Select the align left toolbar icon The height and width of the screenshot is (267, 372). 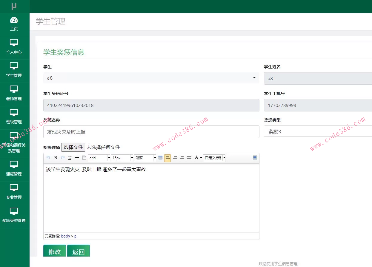click(167, 158)
